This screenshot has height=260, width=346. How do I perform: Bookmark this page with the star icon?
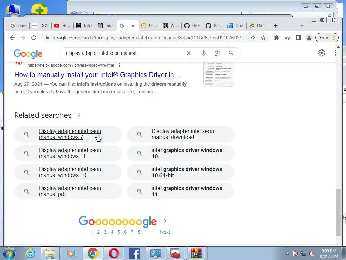(x=263, y=38)
